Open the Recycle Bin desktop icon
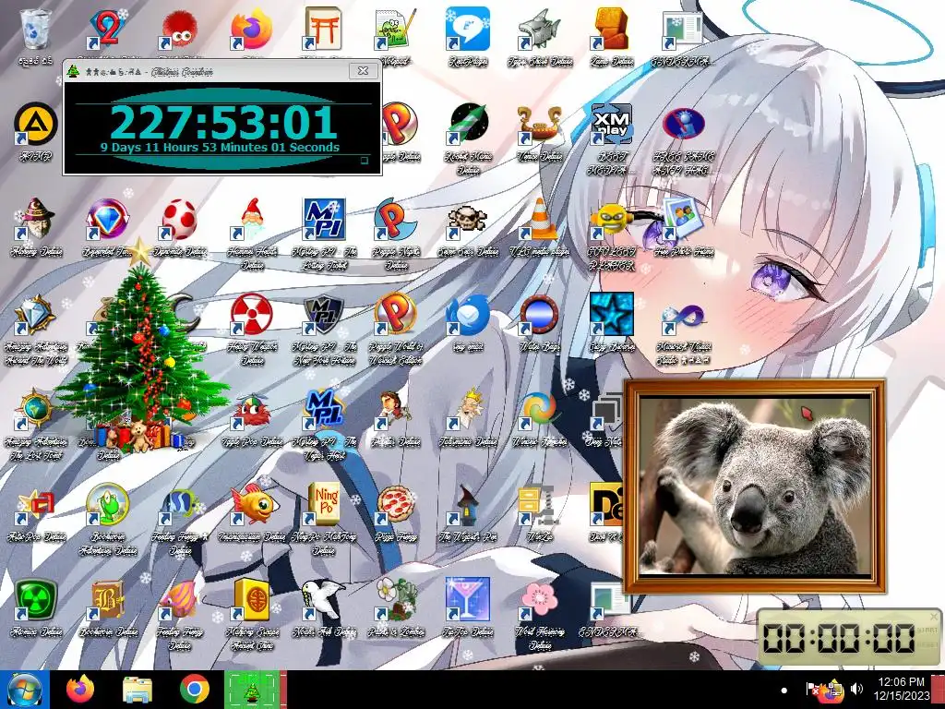Image resolution: width=945 pixels, height=709 pixels. (36, 29)
